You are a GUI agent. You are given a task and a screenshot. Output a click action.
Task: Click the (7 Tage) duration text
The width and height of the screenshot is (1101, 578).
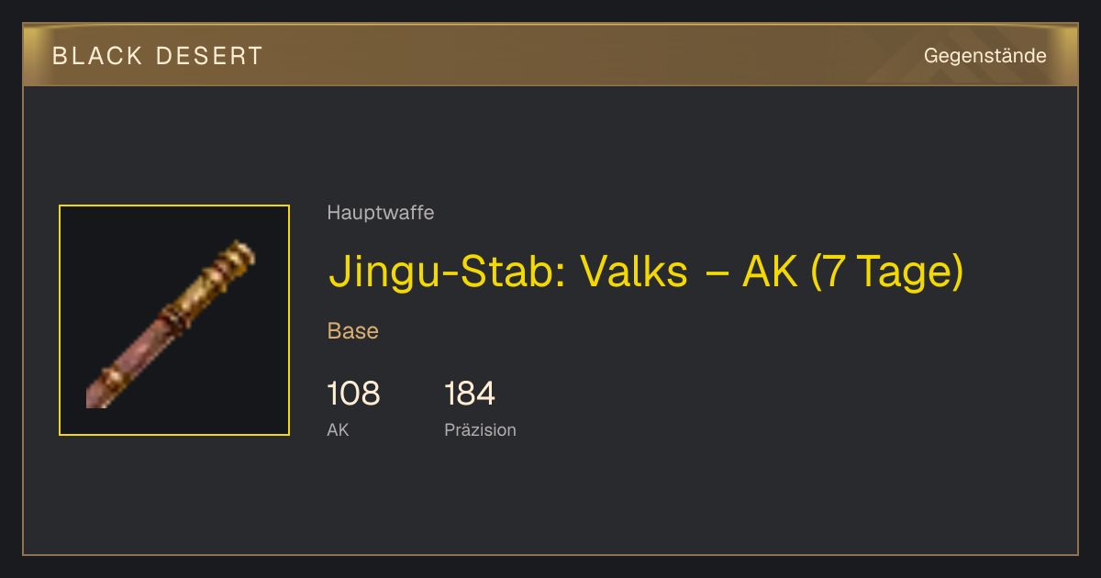(x=887, y=272)
